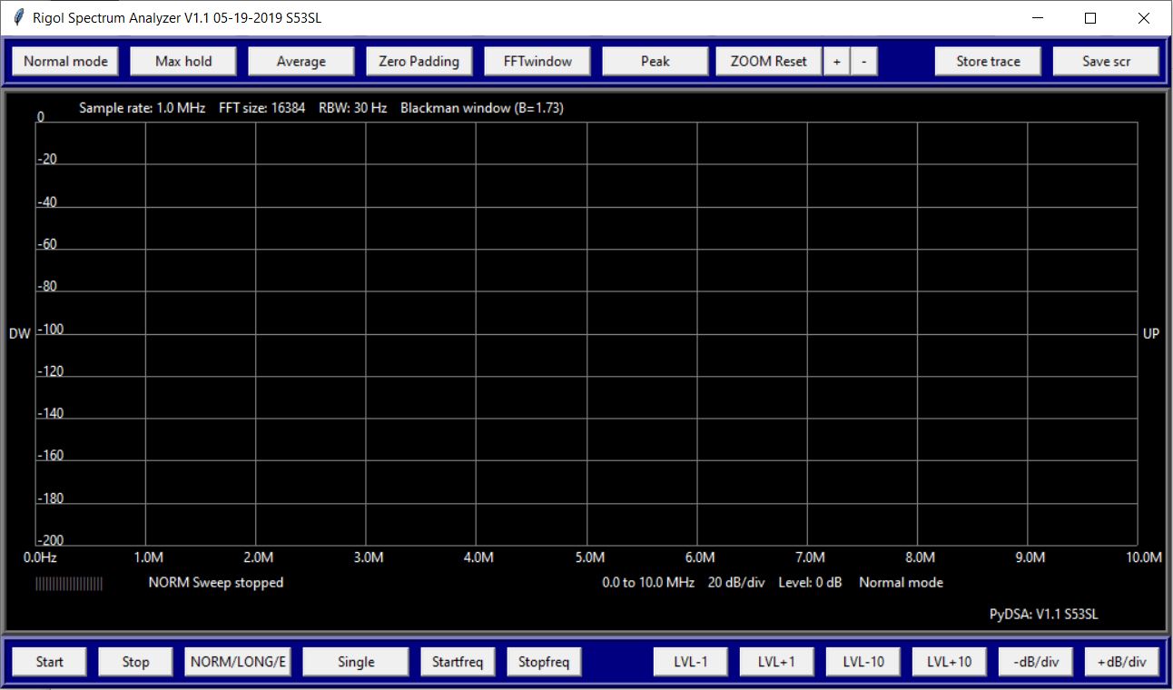Store the current trace
Viewport: 1173px width, 690px height.
click(x=988, y=61)
